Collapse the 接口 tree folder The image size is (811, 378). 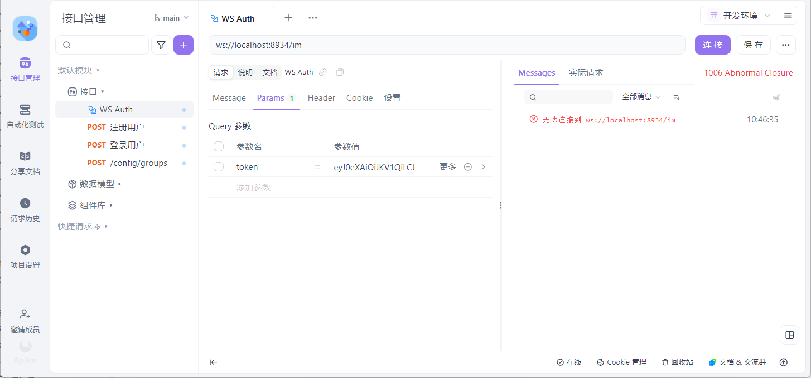coord(86,91)
